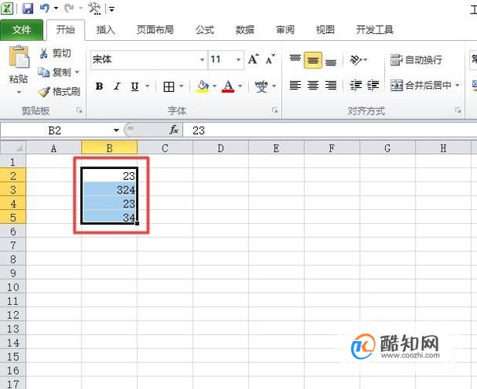Viewport: 477px width, 389px height.
Task: Apply the yellow Fill Color bucket
Action: [x=203, y=86]
